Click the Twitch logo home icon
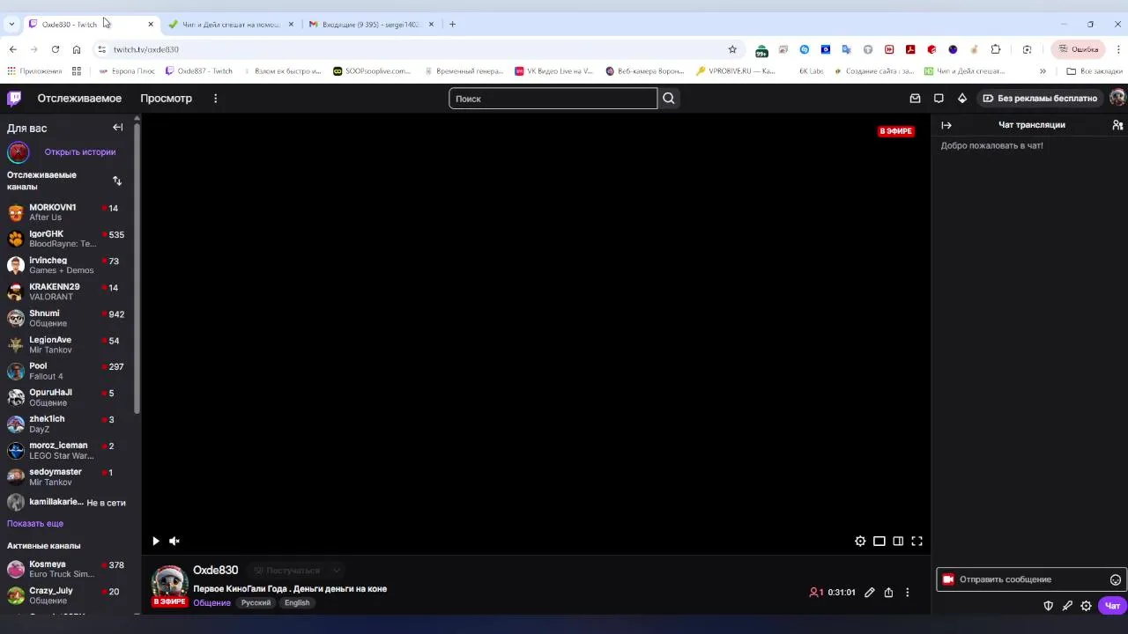This screenshot has width=1128, height=634. (x=14, y=99)
